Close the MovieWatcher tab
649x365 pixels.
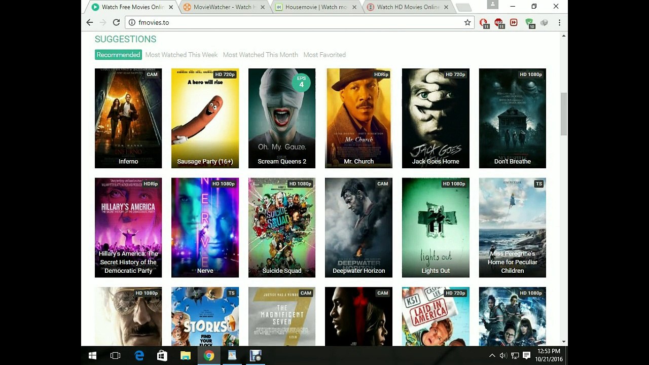(263, 7)
